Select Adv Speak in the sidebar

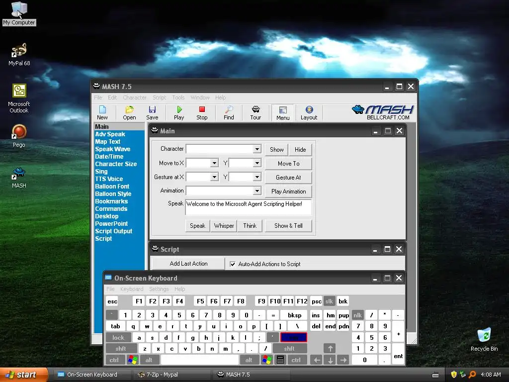point(110,134)
